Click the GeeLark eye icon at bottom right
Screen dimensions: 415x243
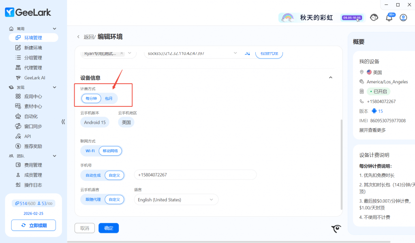pyautogui.click(x=336, y=229)
